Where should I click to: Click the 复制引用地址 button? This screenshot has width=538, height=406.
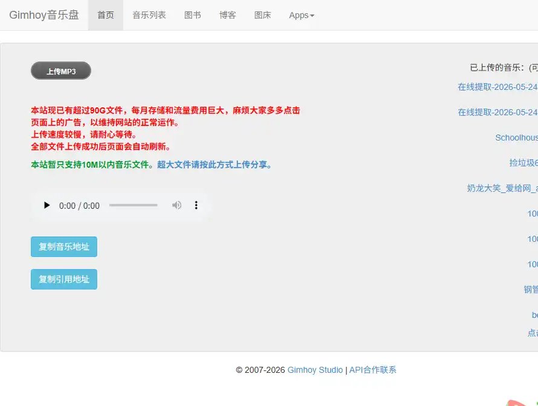tap(64, 279)
